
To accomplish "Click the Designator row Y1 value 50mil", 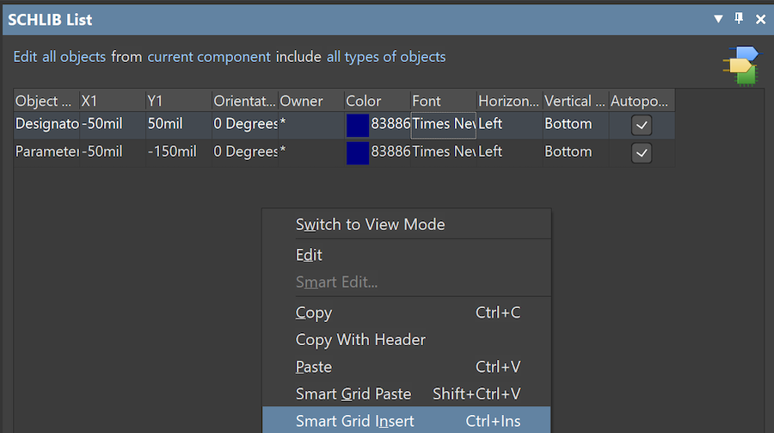I will click(x=179, y=124).
